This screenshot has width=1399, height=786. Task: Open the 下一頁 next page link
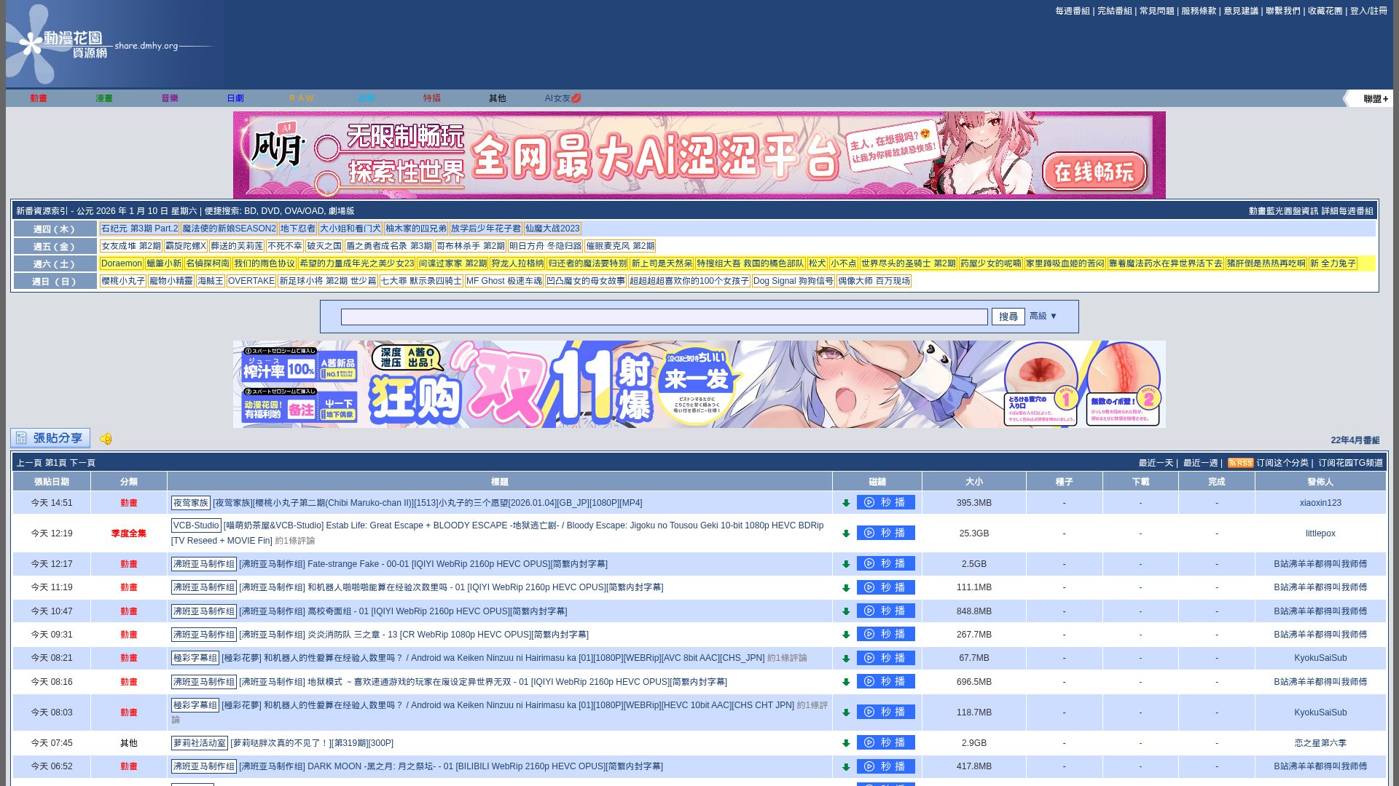tap(82, 463)
